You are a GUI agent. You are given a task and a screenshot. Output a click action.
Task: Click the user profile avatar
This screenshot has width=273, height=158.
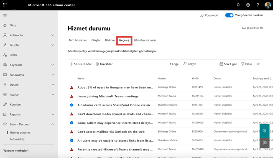coord(268,5)
